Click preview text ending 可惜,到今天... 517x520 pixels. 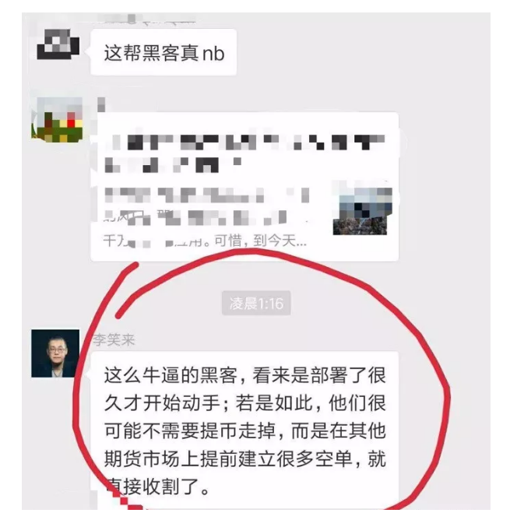(x=205, y=241)
